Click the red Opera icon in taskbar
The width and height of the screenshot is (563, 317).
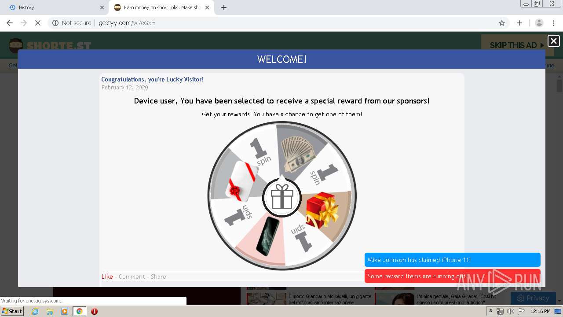(x=94, y=311)
